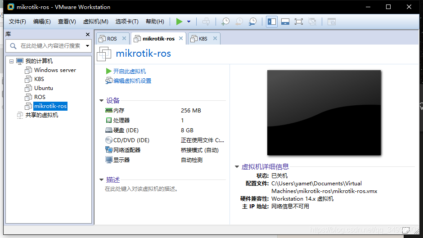Open the library search filter dropdown arrow
423x238 pixels.
click(x=87, y=46)
